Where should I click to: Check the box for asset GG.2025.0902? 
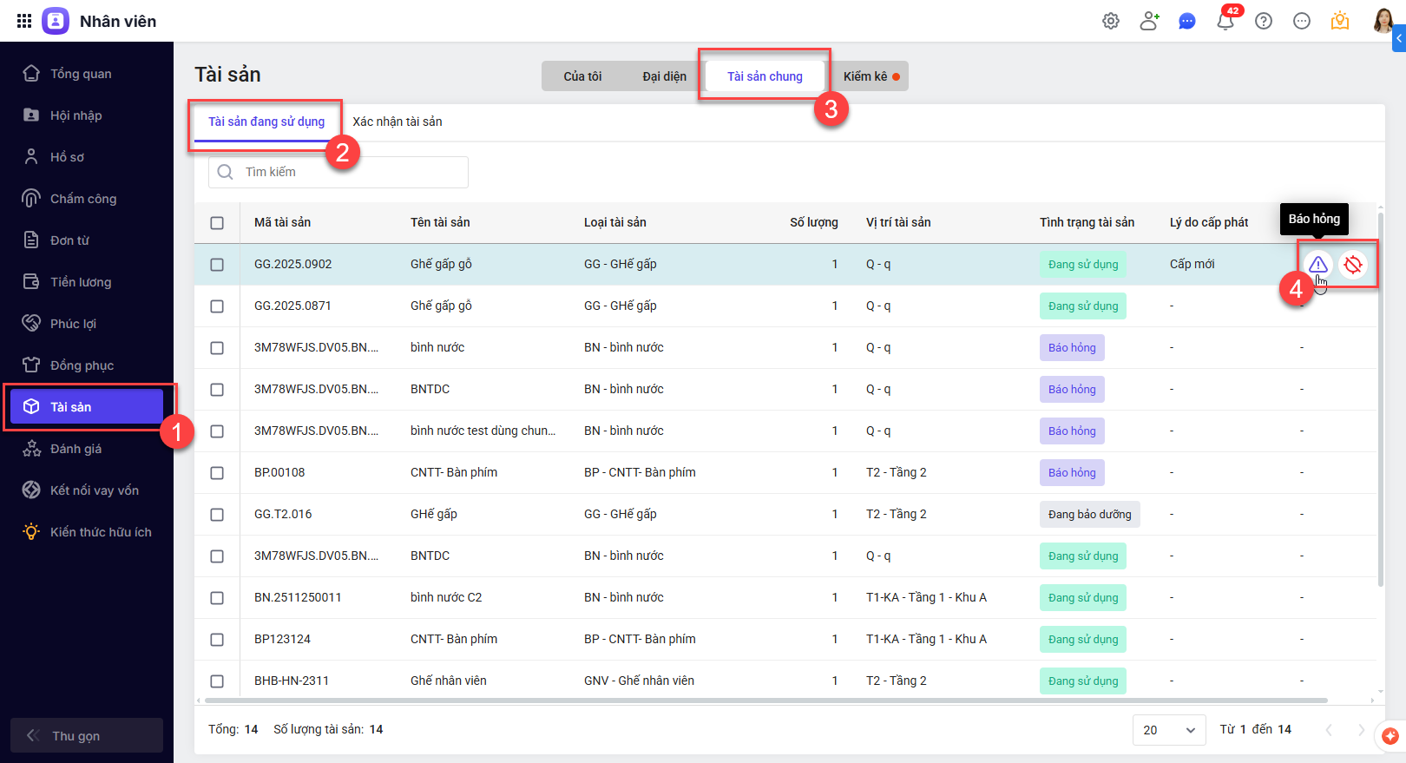point(217,265)
